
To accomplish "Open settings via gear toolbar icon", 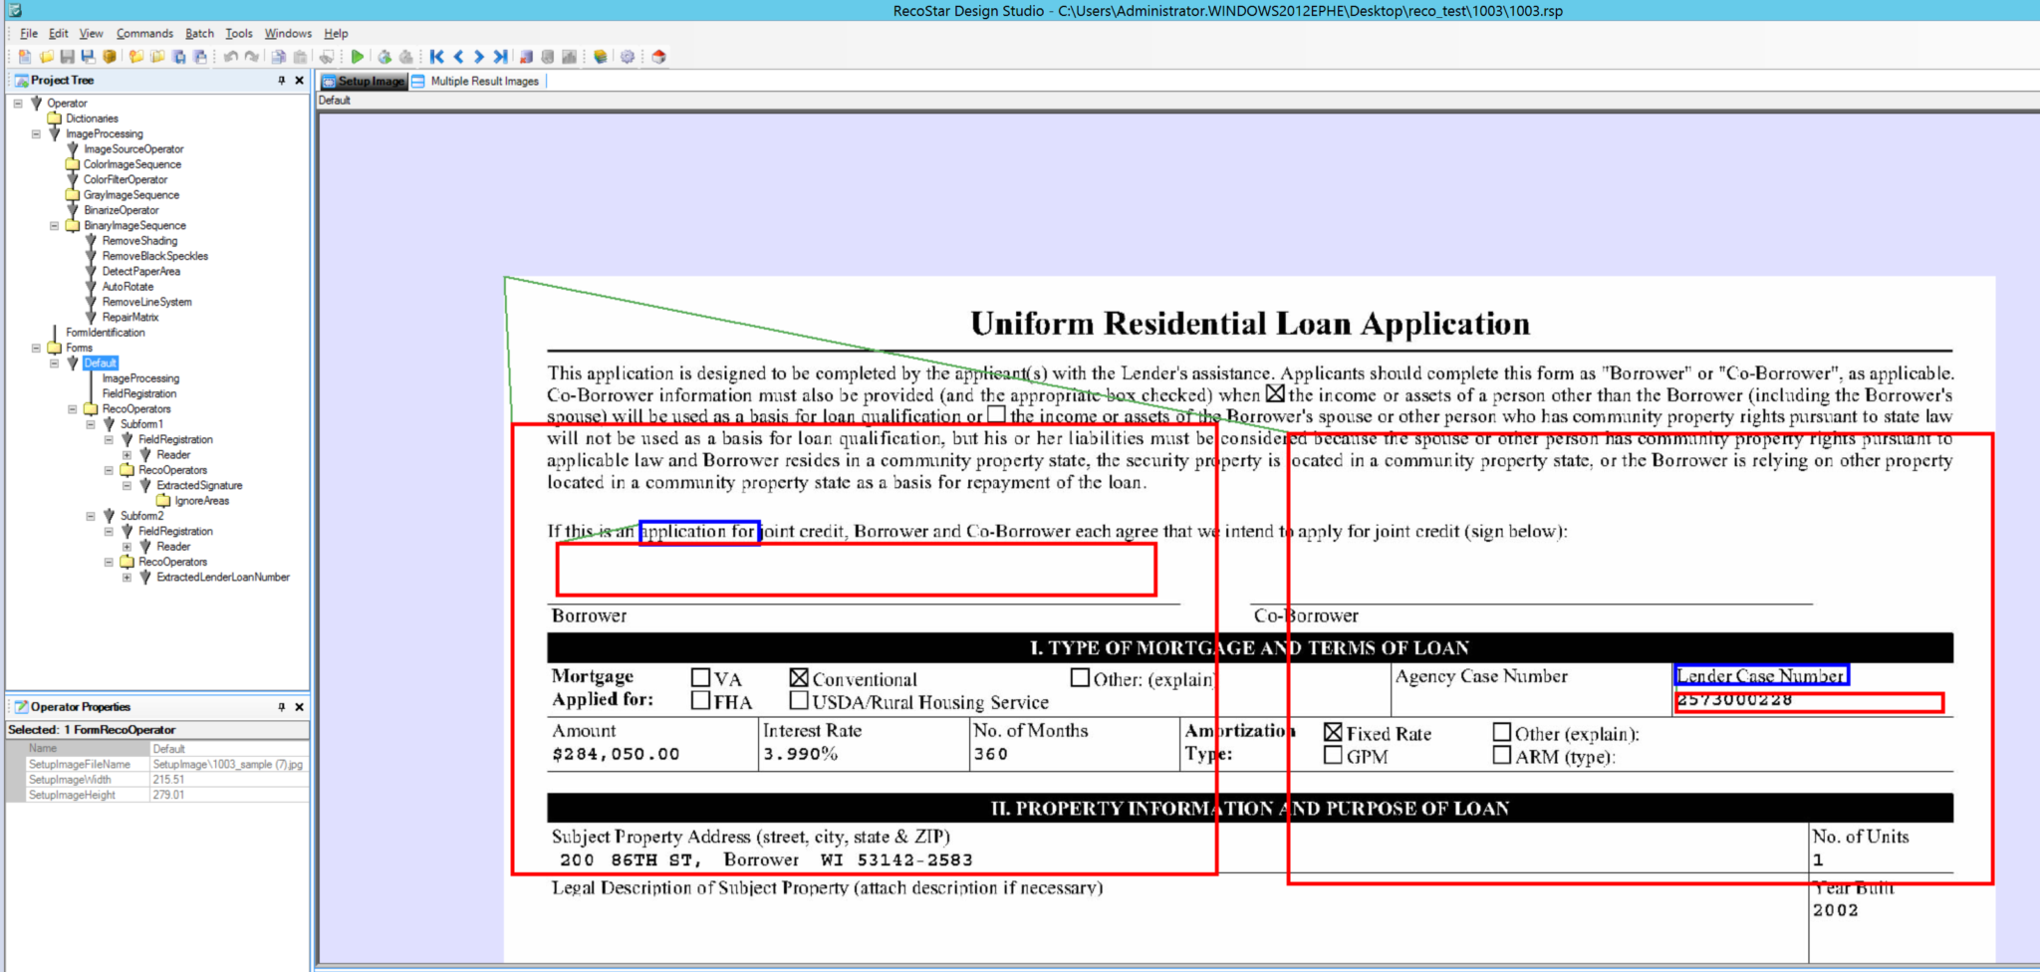I will 628,57.
